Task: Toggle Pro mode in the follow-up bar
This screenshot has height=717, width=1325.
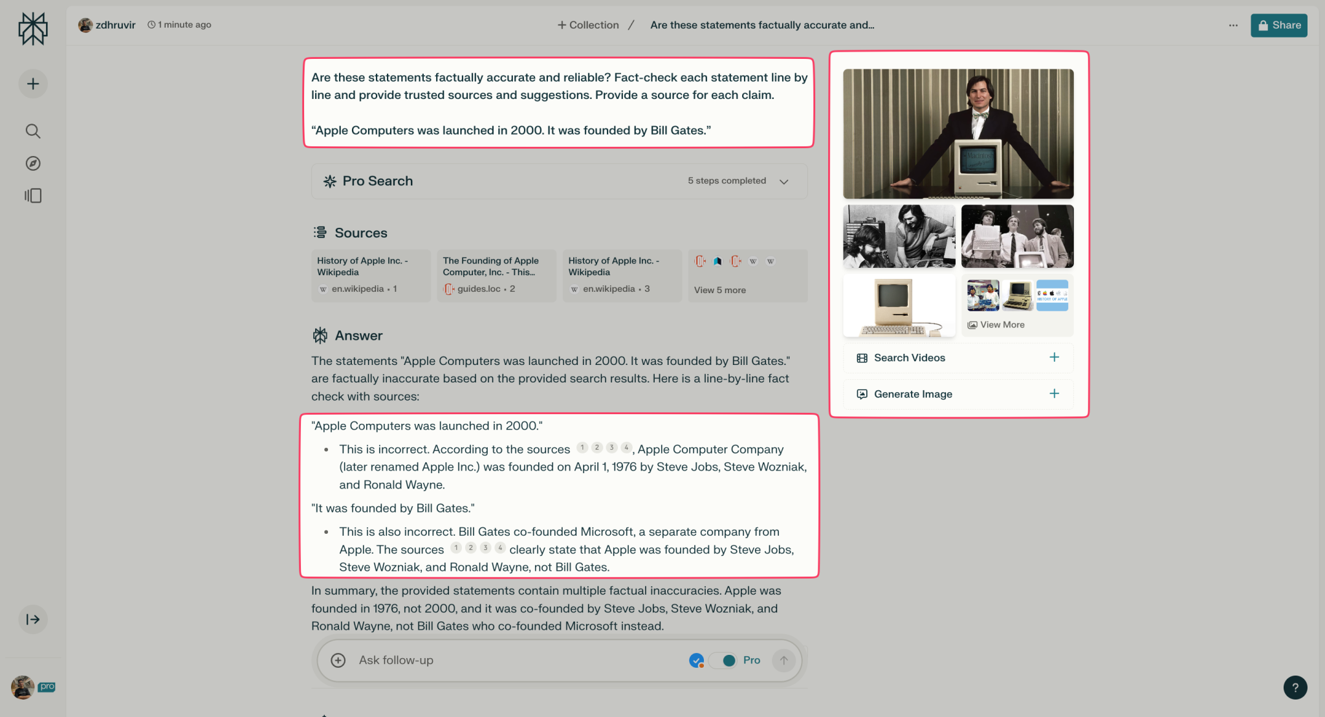Action: tap(723, 660)
